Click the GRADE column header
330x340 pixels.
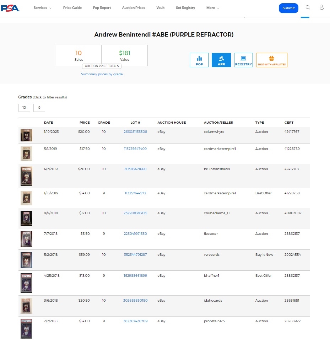coord(104,123)
